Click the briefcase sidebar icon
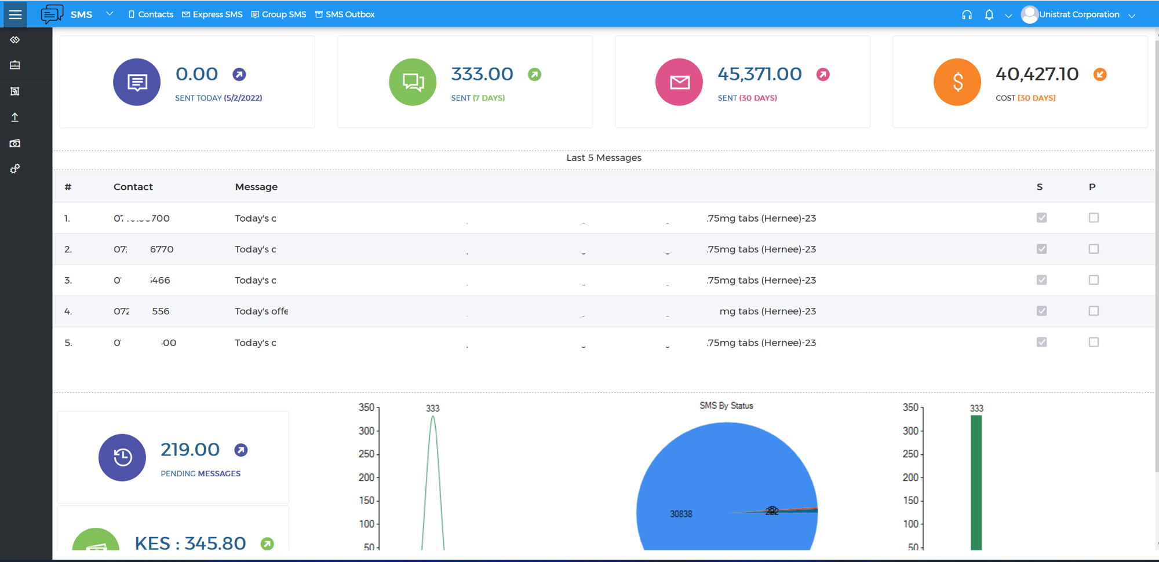This screenshot has height=562, width=1159. [x=15, y=65]
